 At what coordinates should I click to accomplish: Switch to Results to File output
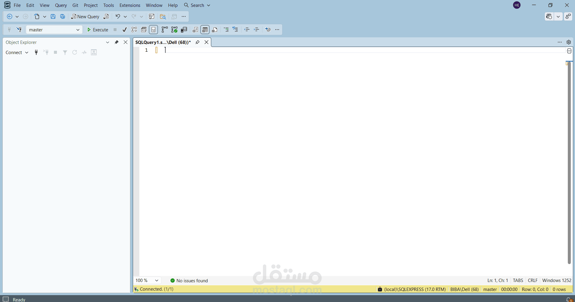215,30
